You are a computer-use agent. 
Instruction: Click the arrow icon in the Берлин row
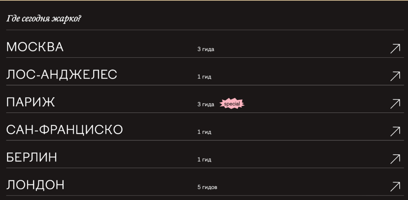click(395, 159)
